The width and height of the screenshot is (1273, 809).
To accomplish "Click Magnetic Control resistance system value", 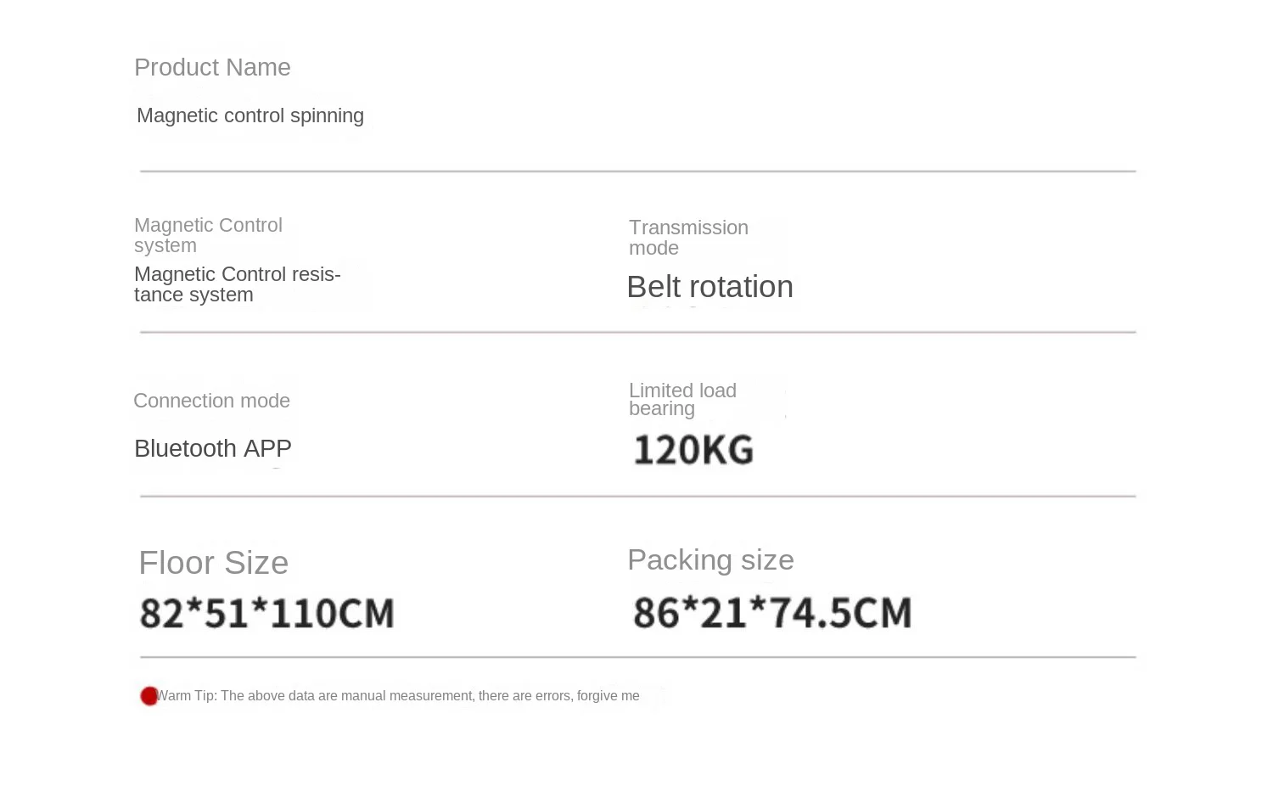I will (237, 284).
